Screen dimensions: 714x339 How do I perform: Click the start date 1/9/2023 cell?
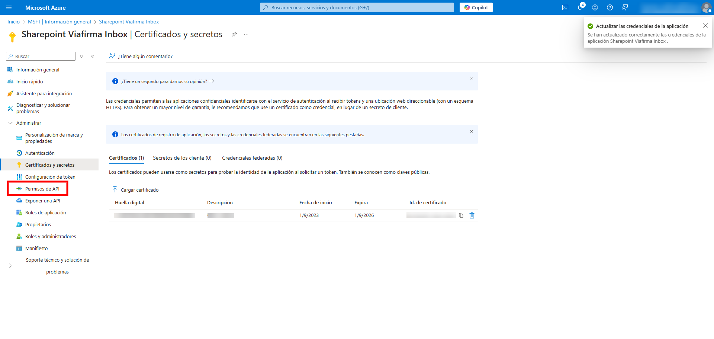[309, 215]
